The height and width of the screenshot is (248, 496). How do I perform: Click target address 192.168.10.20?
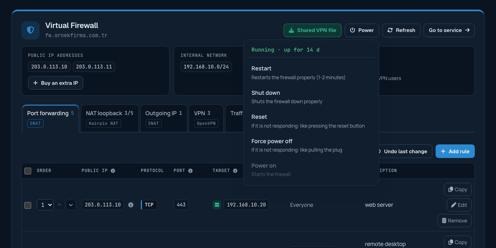click(246, 205)
